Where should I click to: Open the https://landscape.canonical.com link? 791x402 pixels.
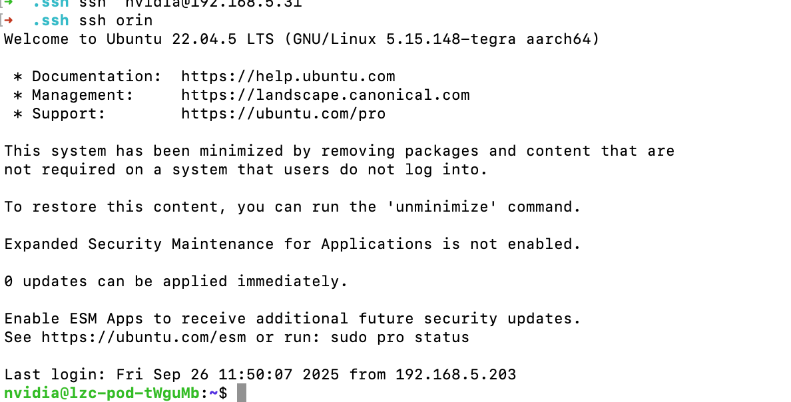[x=326, y=95]
